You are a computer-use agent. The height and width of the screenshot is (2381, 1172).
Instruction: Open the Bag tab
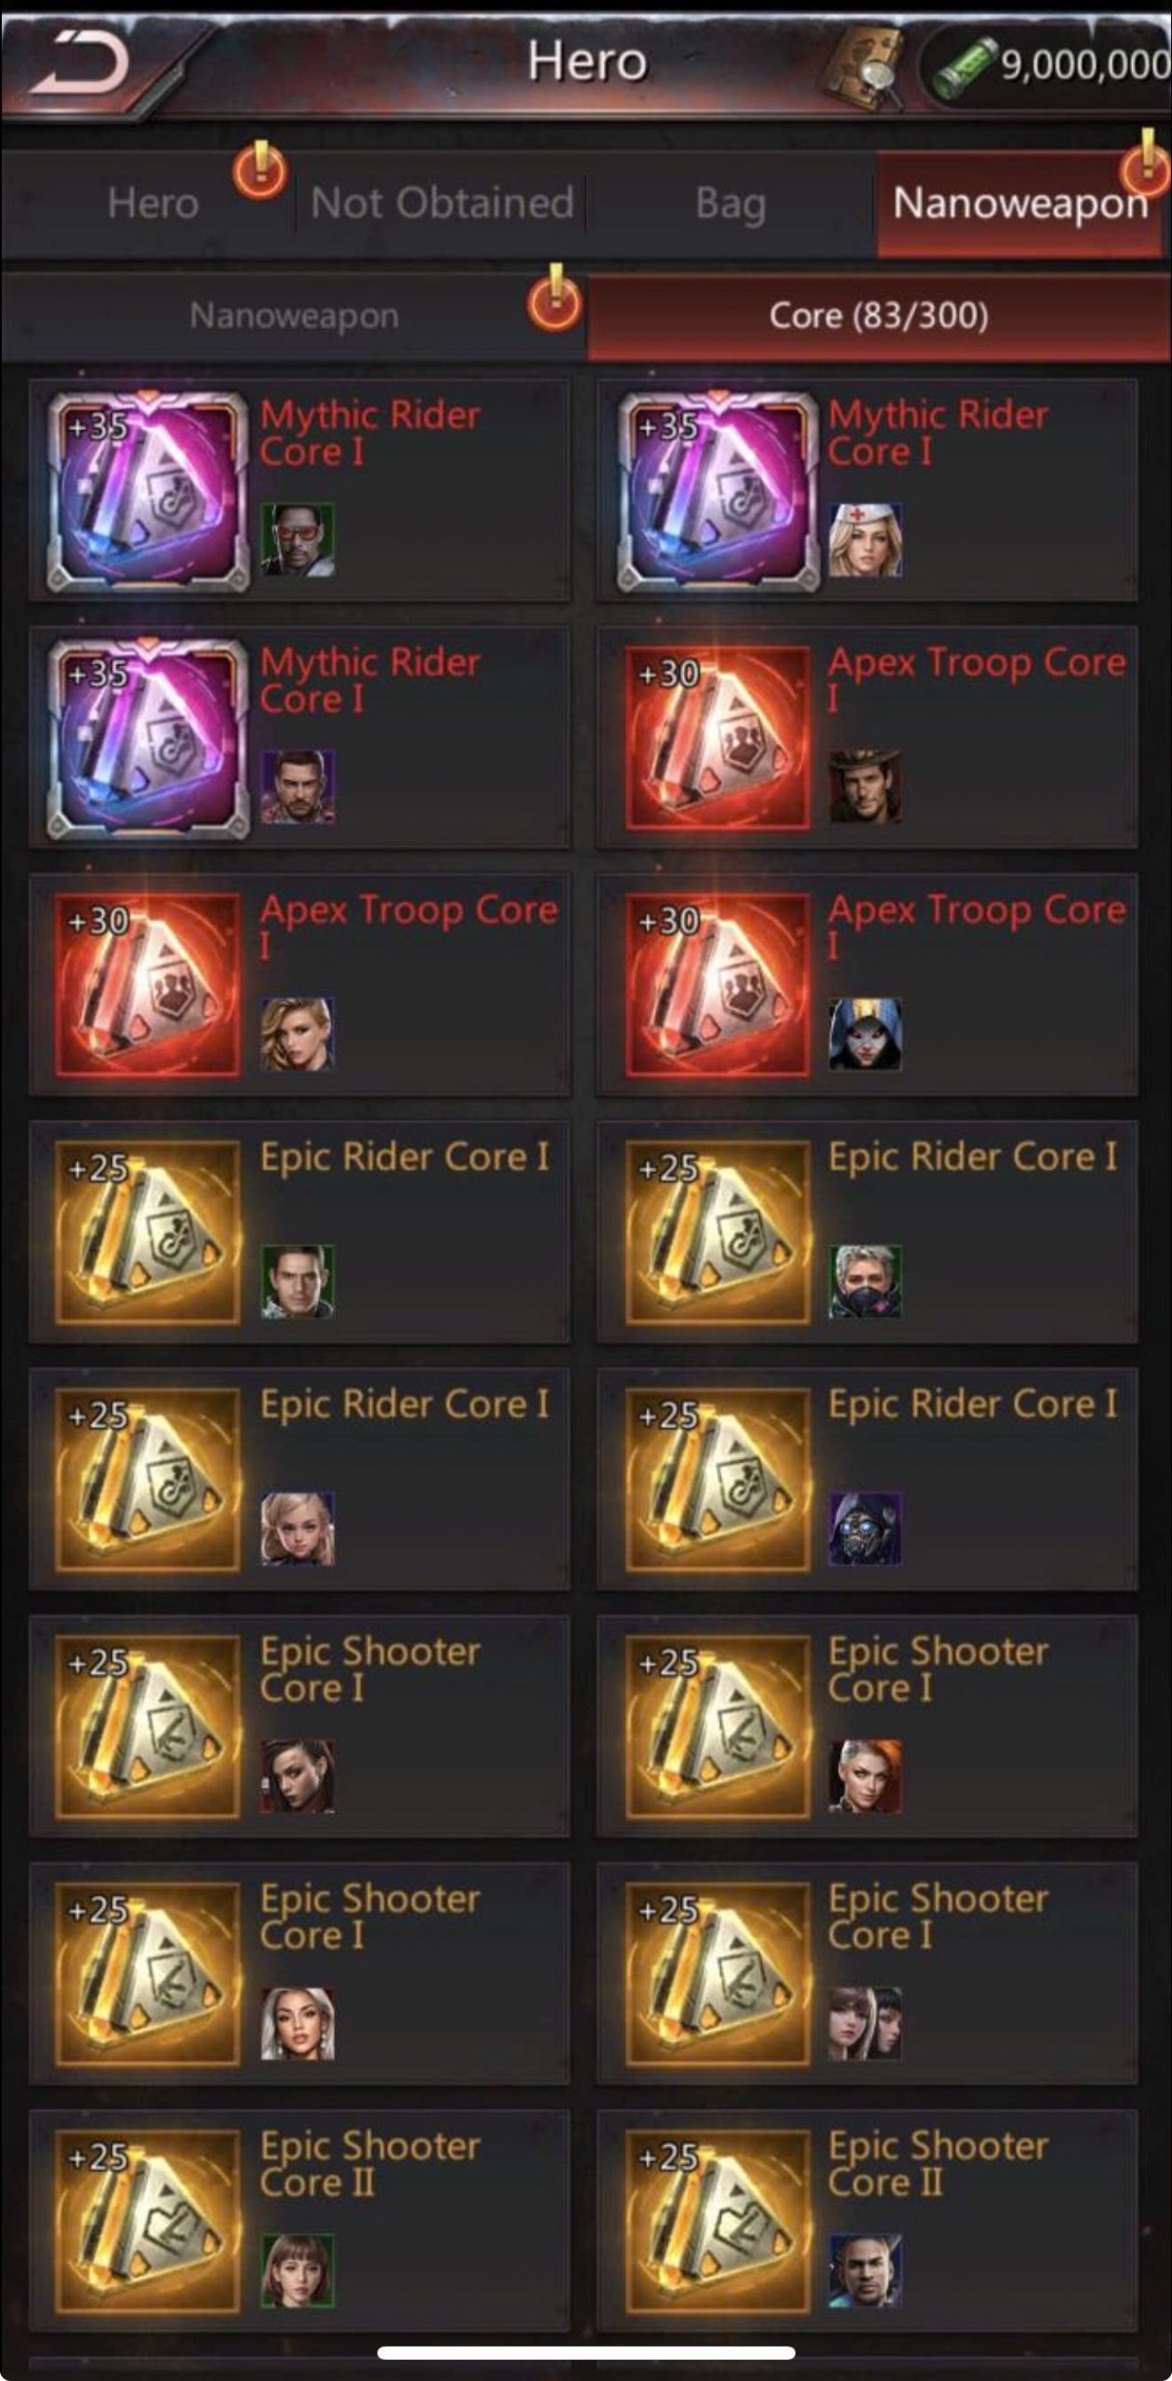[731, 203]
